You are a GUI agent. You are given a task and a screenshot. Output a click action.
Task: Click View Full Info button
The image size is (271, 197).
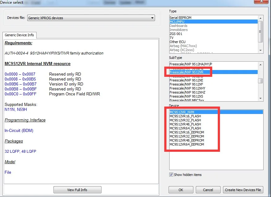click(x=77, y=190)
